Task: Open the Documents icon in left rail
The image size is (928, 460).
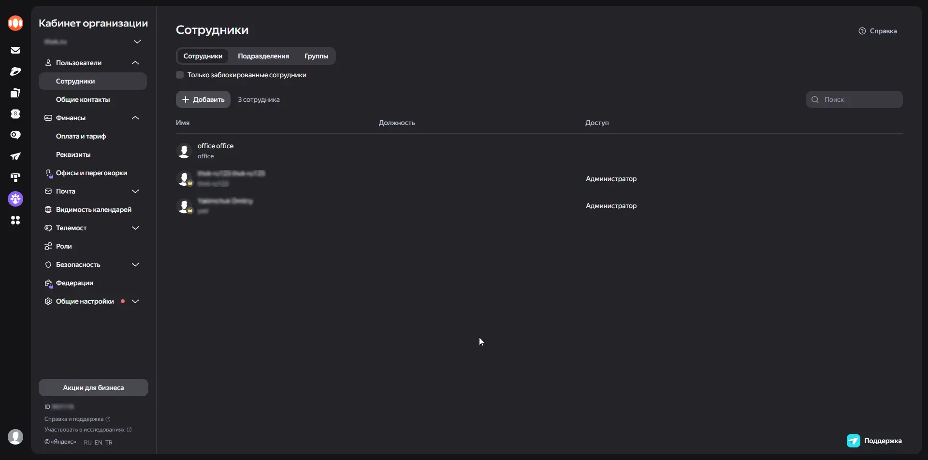Action: coord(15,93)
